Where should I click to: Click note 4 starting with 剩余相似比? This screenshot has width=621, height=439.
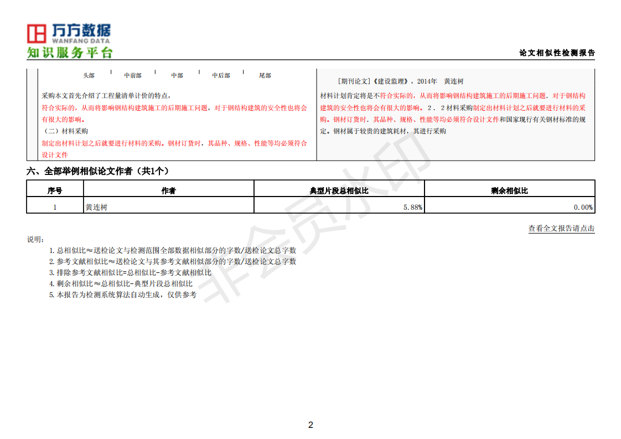(x=121, y=283)
